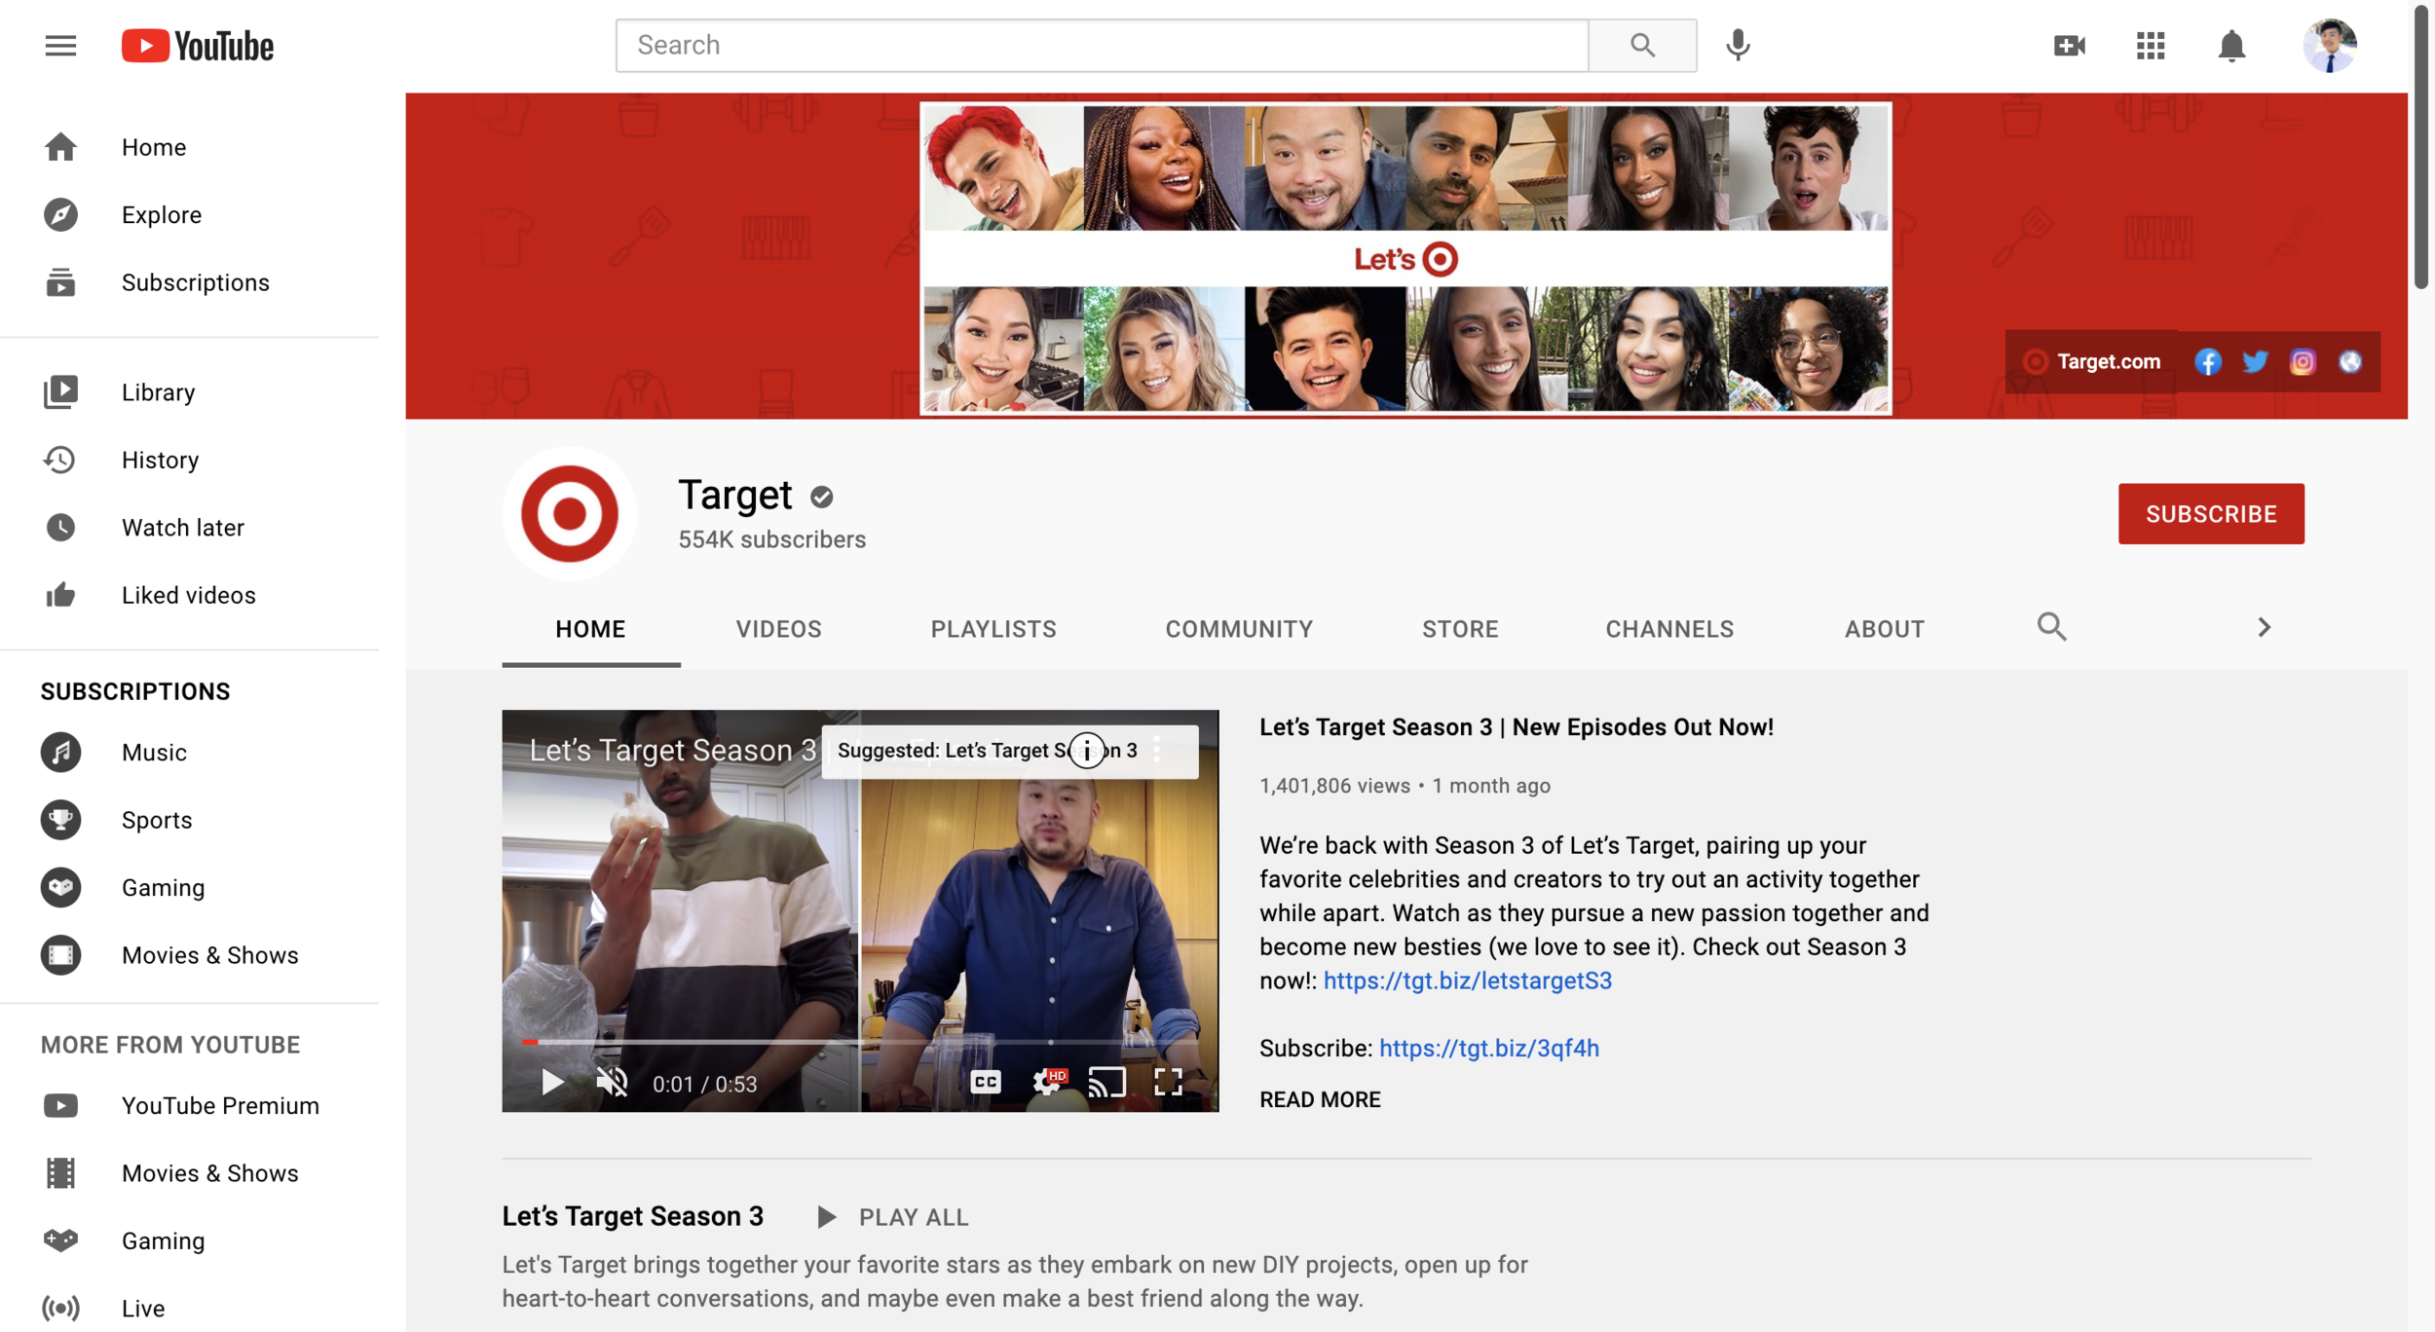
Task: Click the verified checkmark badge next to Target
Action: 821,498
